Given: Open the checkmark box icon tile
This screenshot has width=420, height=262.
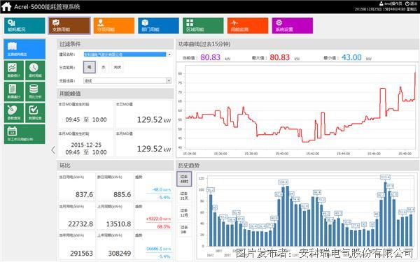Looking at the screenshot, I should (35, 113).
